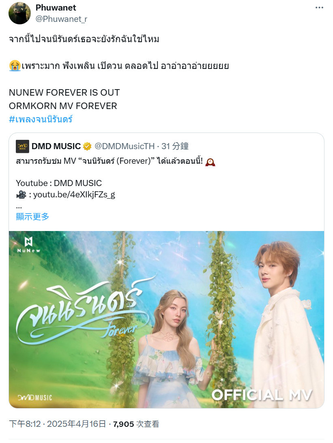Click the 31 分鐘 timestamp on quoted tweet

point(175,146)
